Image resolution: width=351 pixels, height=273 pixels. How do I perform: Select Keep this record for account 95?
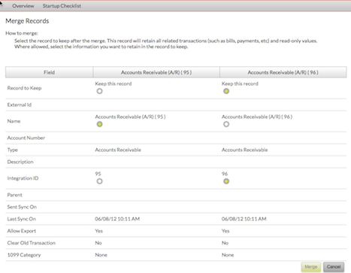(99, 91)
